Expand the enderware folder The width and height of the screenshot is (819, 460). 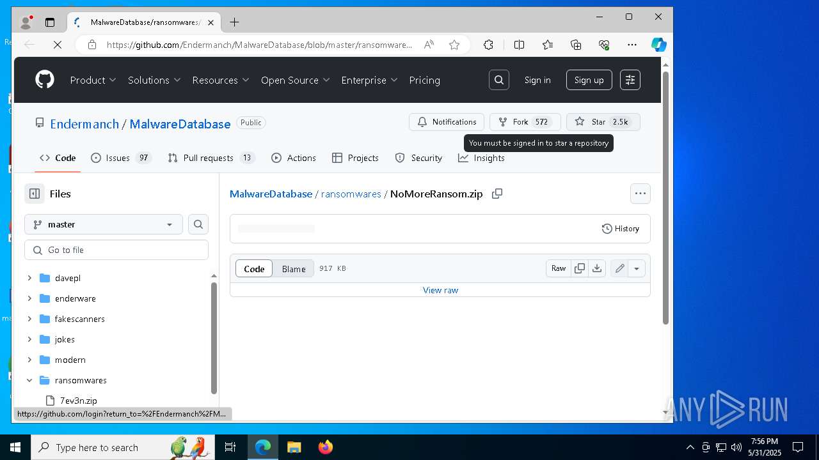[x=29, y=298]
